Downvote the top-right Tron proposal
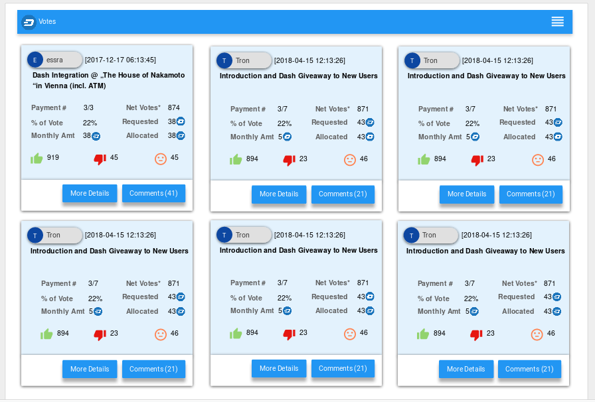The image size is (595, 402). [477, 160]
